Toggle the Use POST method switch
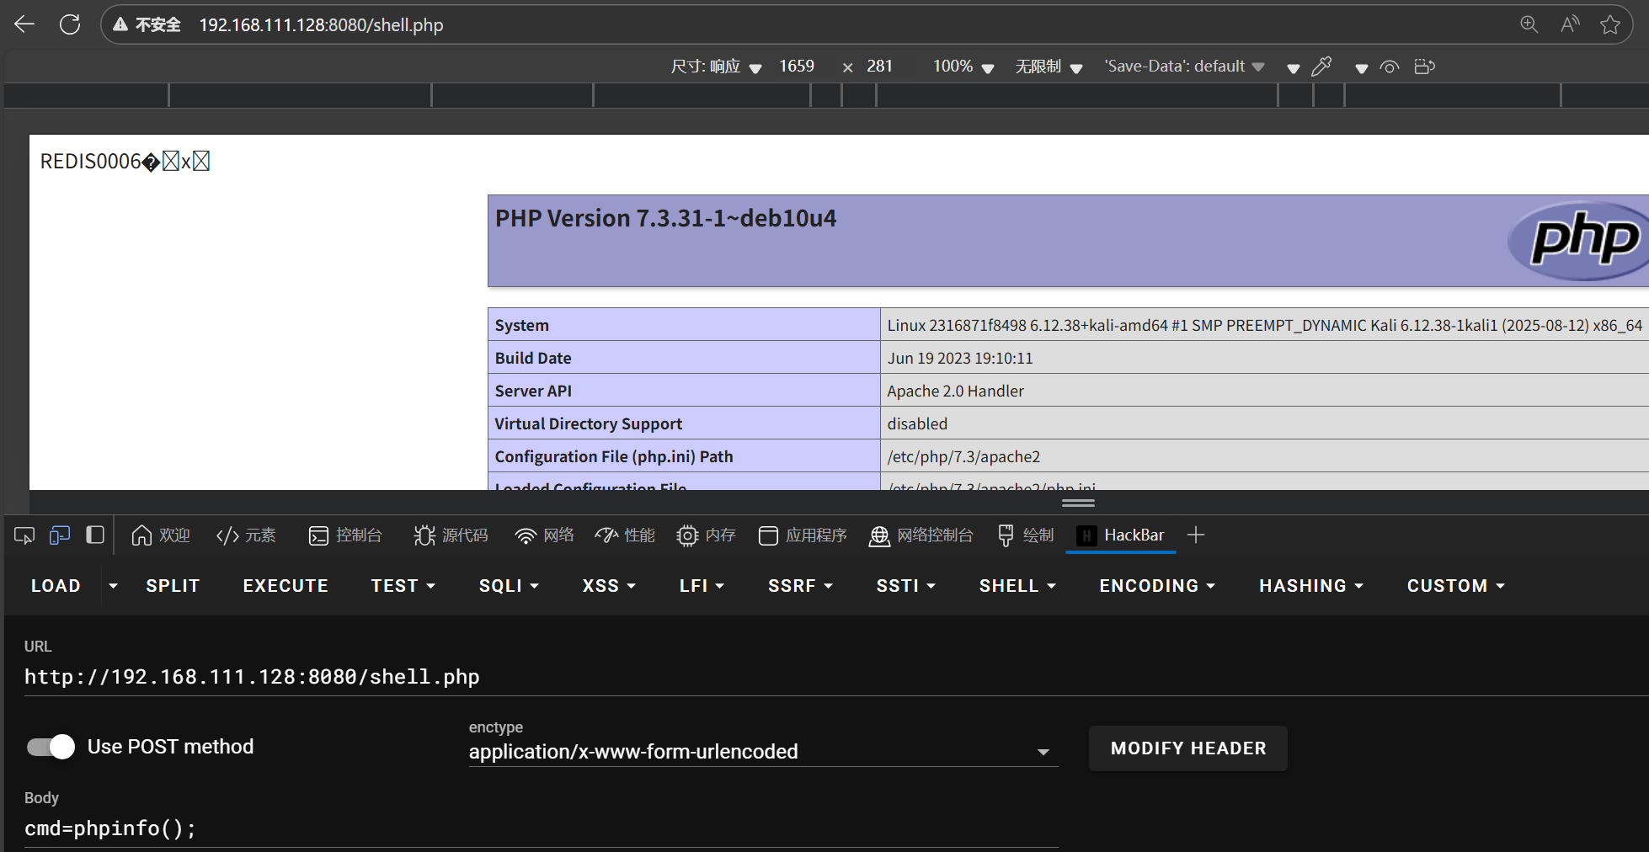This screenshot has height=852, width=1649. (51, 747)
